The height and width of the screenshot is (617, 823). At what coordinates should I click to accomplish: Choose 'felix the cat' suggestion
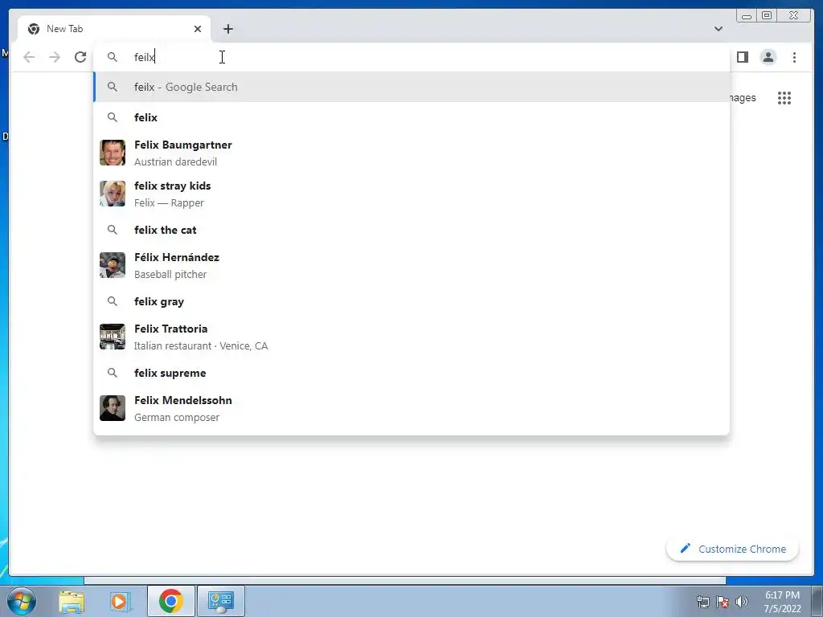[x=411, y=230]
